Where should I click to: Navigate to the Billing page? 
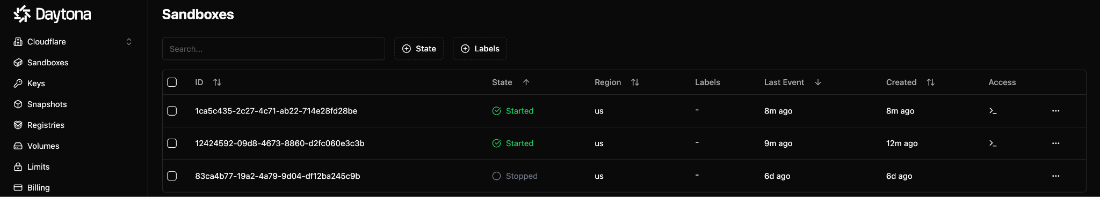click(x=39, y=188)
